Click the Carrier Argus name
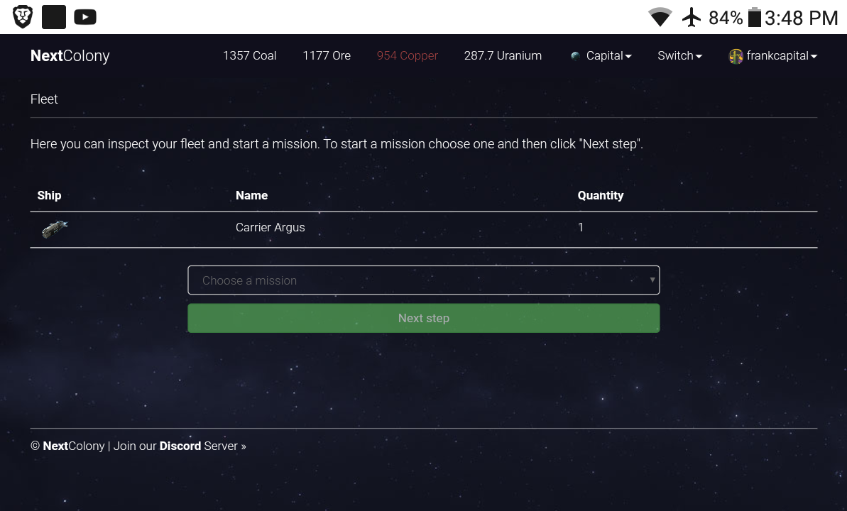This screenshot has height=511, width=847. 271,228
